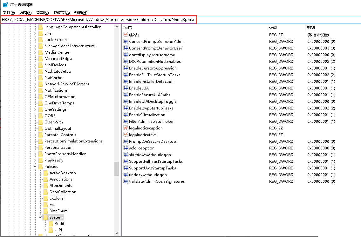Click the DWORD icon of DSCAutomationHostEnabled
This screenshot has width=361, height=237.
coord(126,61)
